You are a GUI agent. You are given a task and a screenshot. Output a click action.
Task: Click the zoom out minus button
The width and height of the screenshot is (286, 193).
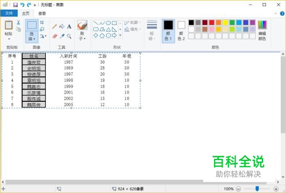coord(238,189)
